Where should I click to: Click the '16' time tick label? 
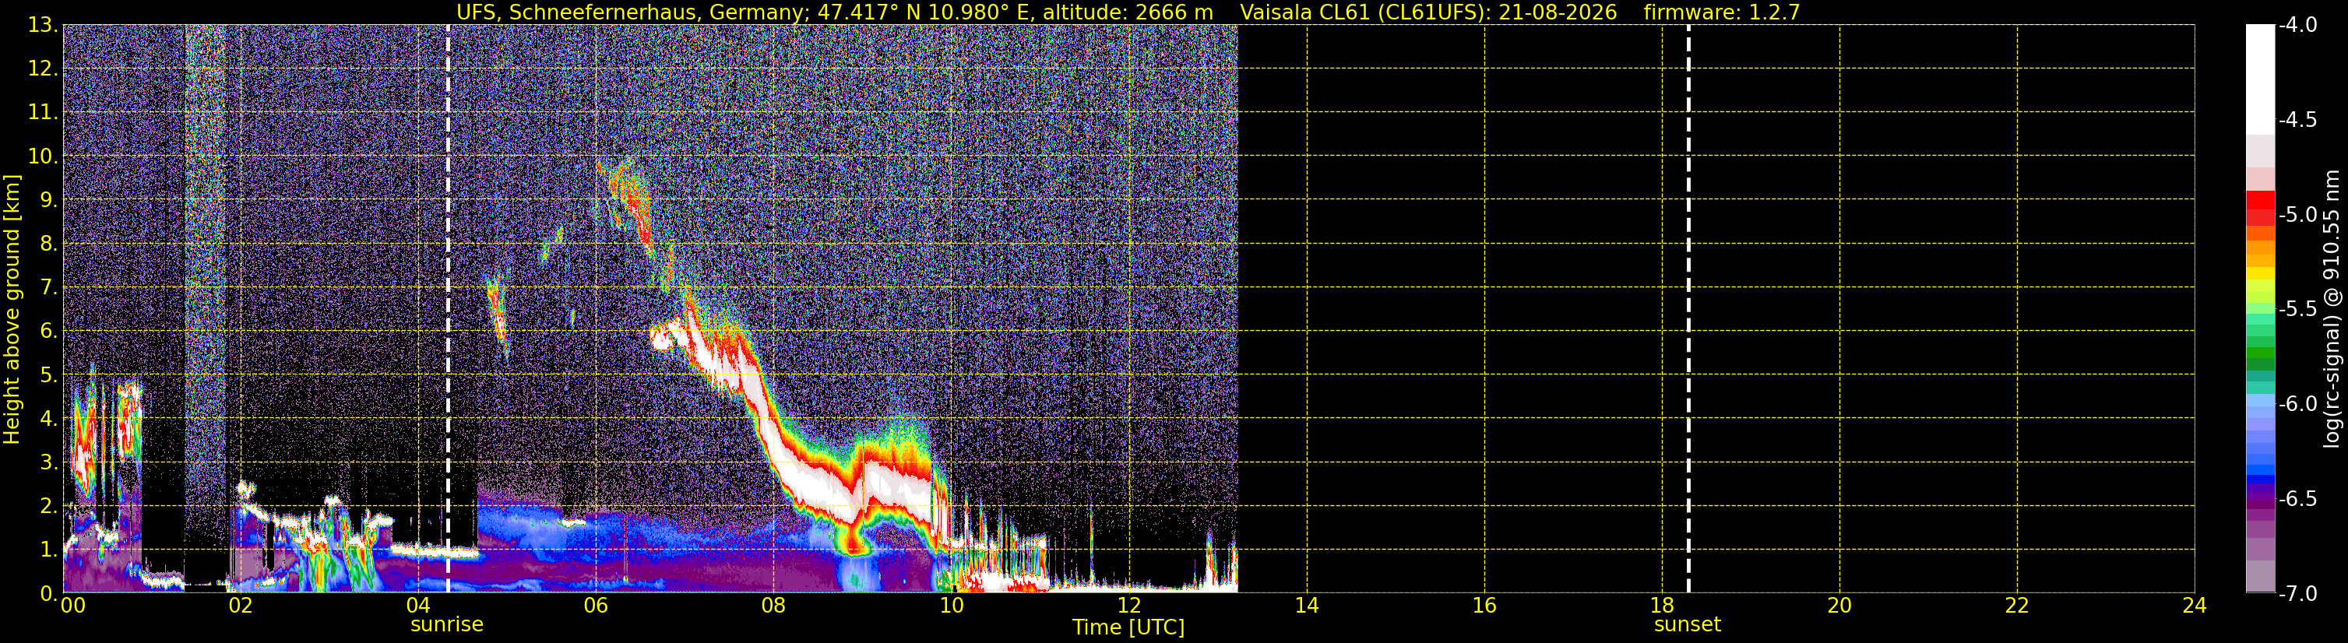(x=1484, y=606)
